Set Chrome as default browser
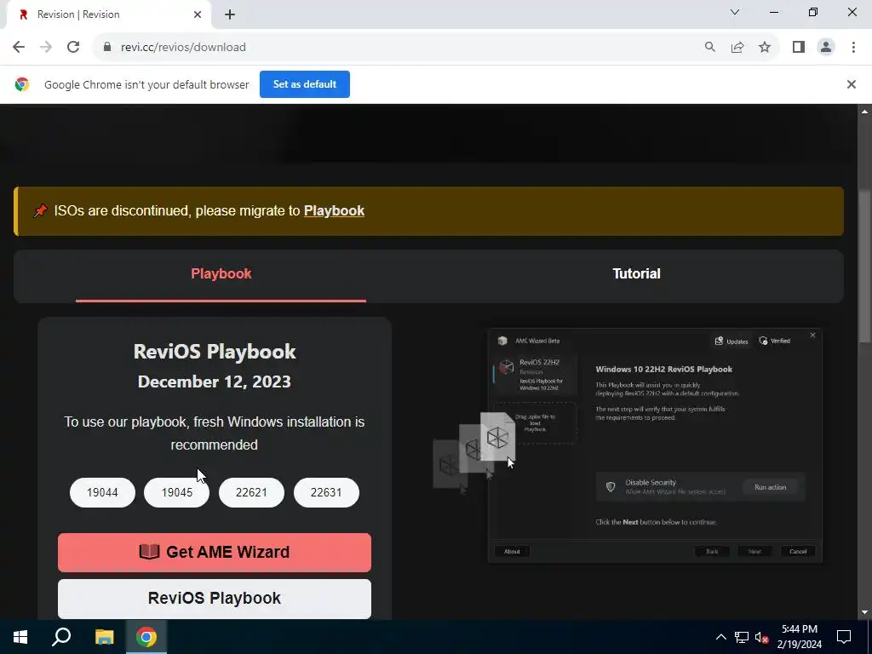 click(305, 84)
